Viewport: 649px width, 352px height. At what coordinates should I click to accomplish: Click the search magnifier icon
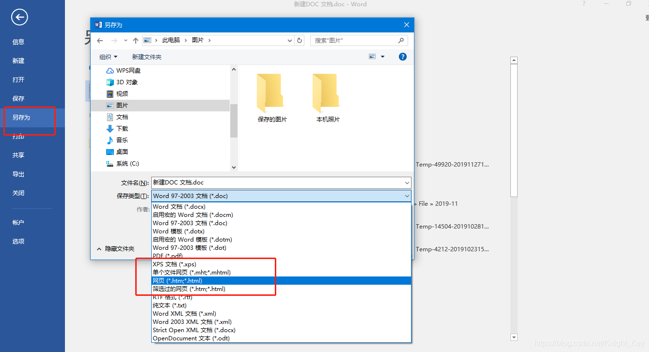(x=401, y=41)
